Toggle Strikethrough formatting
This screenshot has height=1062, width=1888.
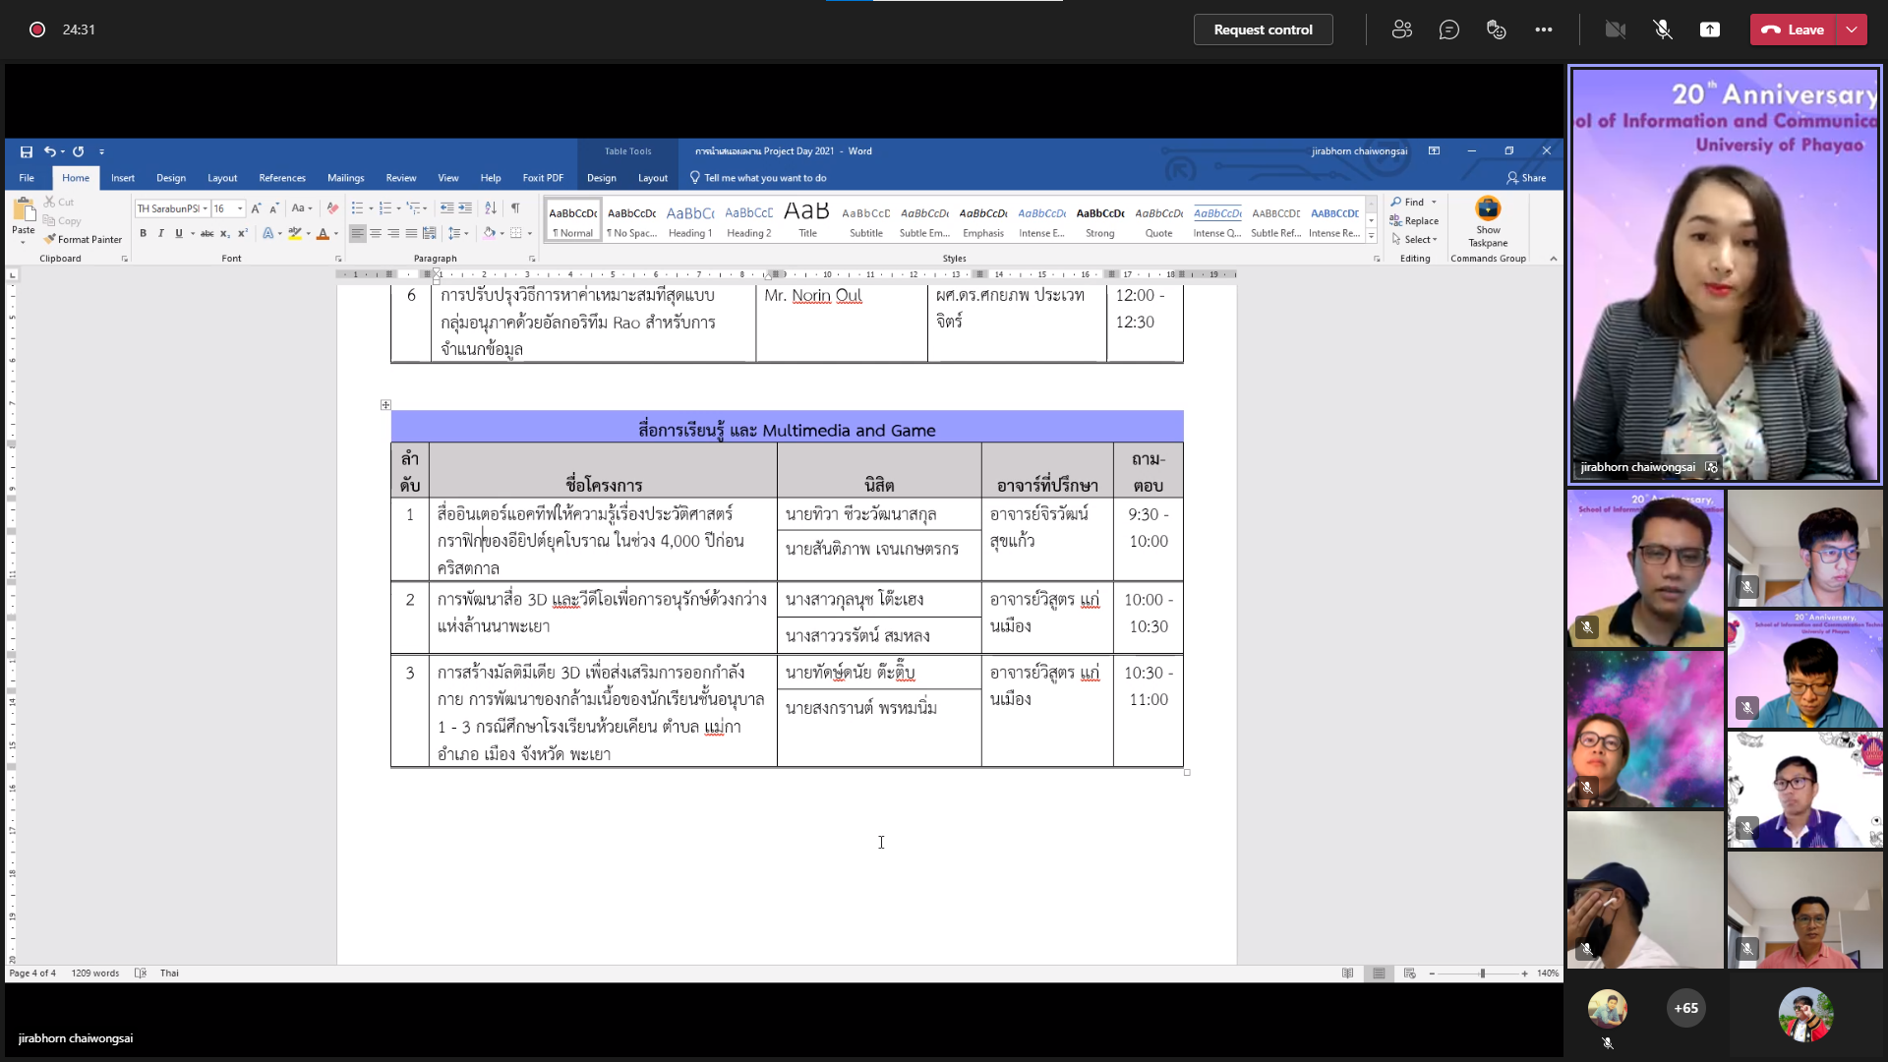click(x=207, y=234)
